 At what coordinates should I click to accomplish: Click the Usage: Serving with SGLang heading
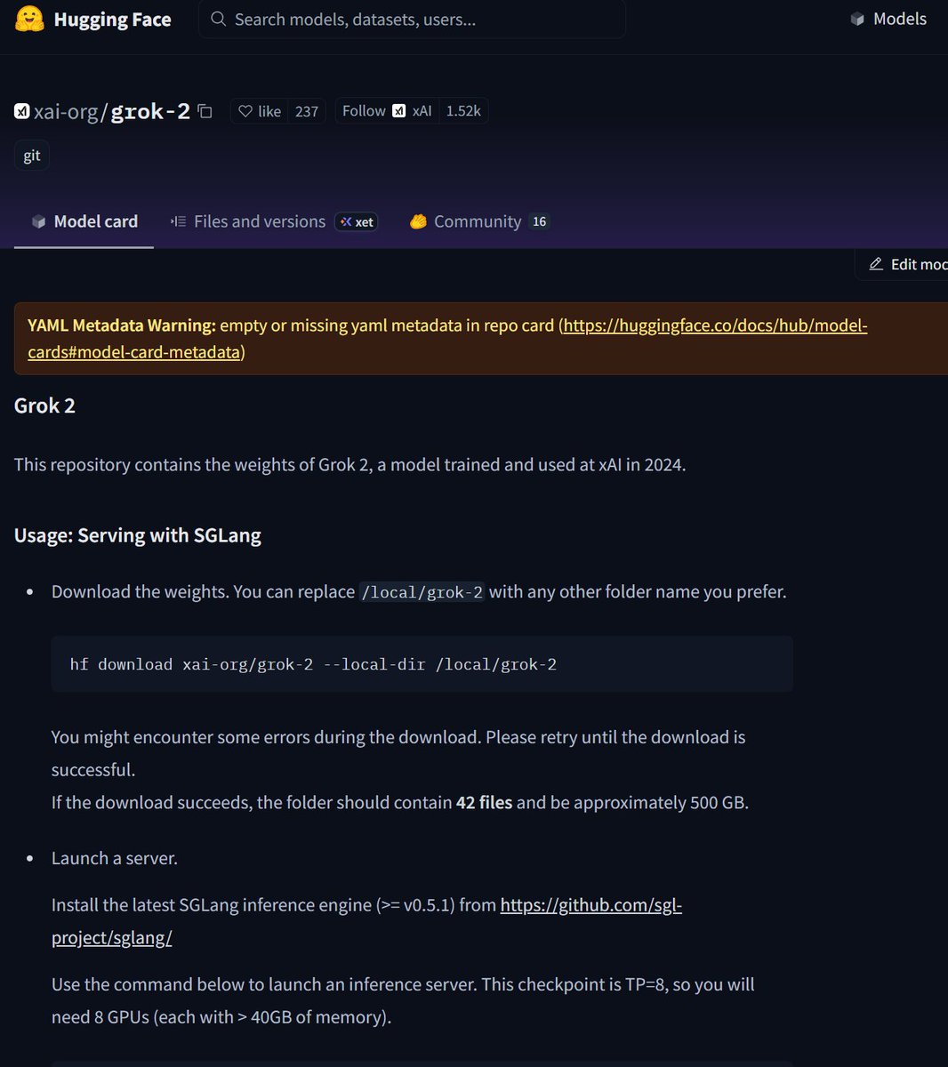138,535
